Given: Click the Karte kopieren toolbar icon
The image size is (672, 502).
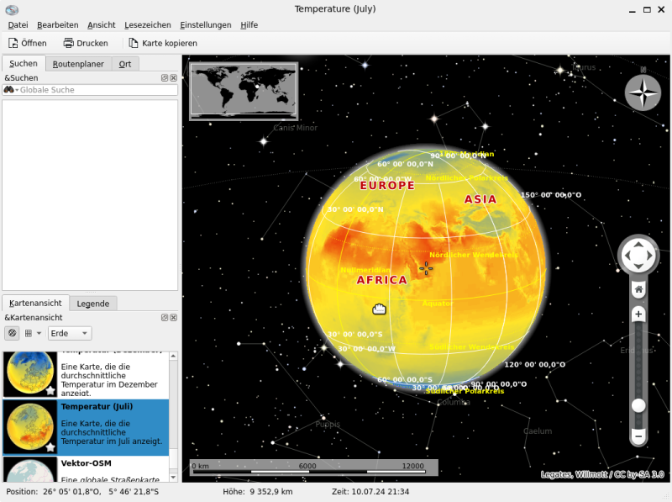Looking at the screenshot, I should coord(134,43).
